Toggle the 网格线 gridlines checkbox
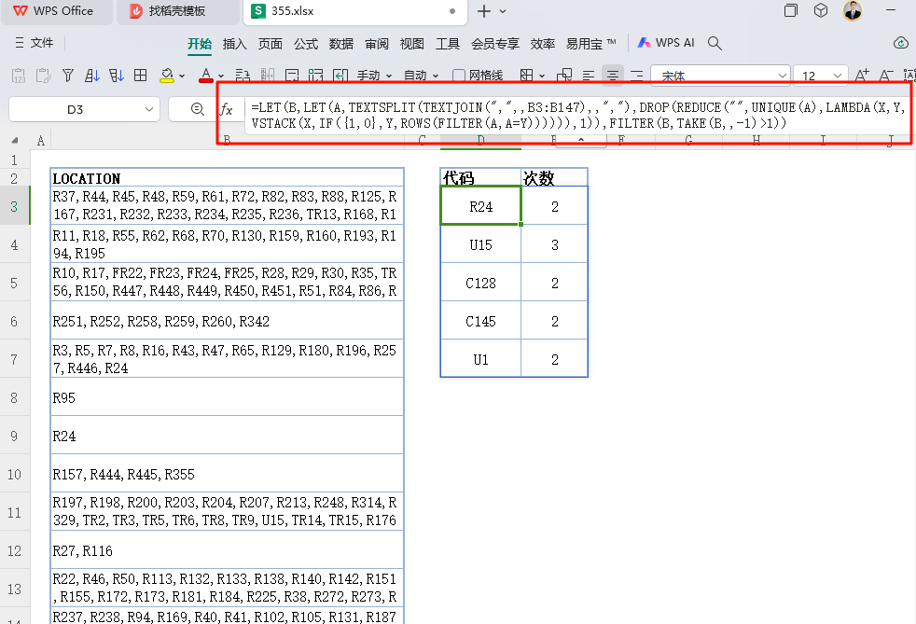Image resolution: width=916 pixels, height=624 pixels. 459,76
